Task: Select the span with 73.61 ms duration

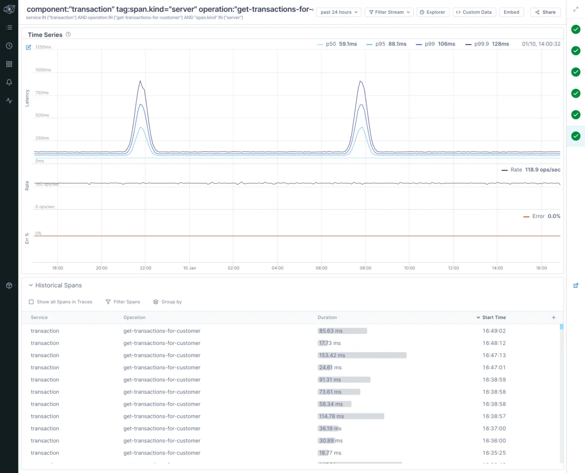Action: (291, 392)
